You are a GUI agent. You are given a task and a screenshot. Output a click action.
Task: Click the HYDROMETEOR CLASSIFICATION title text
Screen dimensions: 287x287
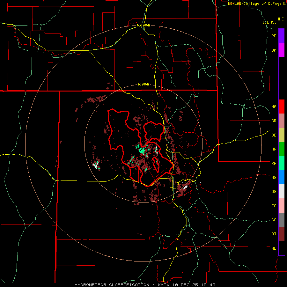click(x=112, y=285)
